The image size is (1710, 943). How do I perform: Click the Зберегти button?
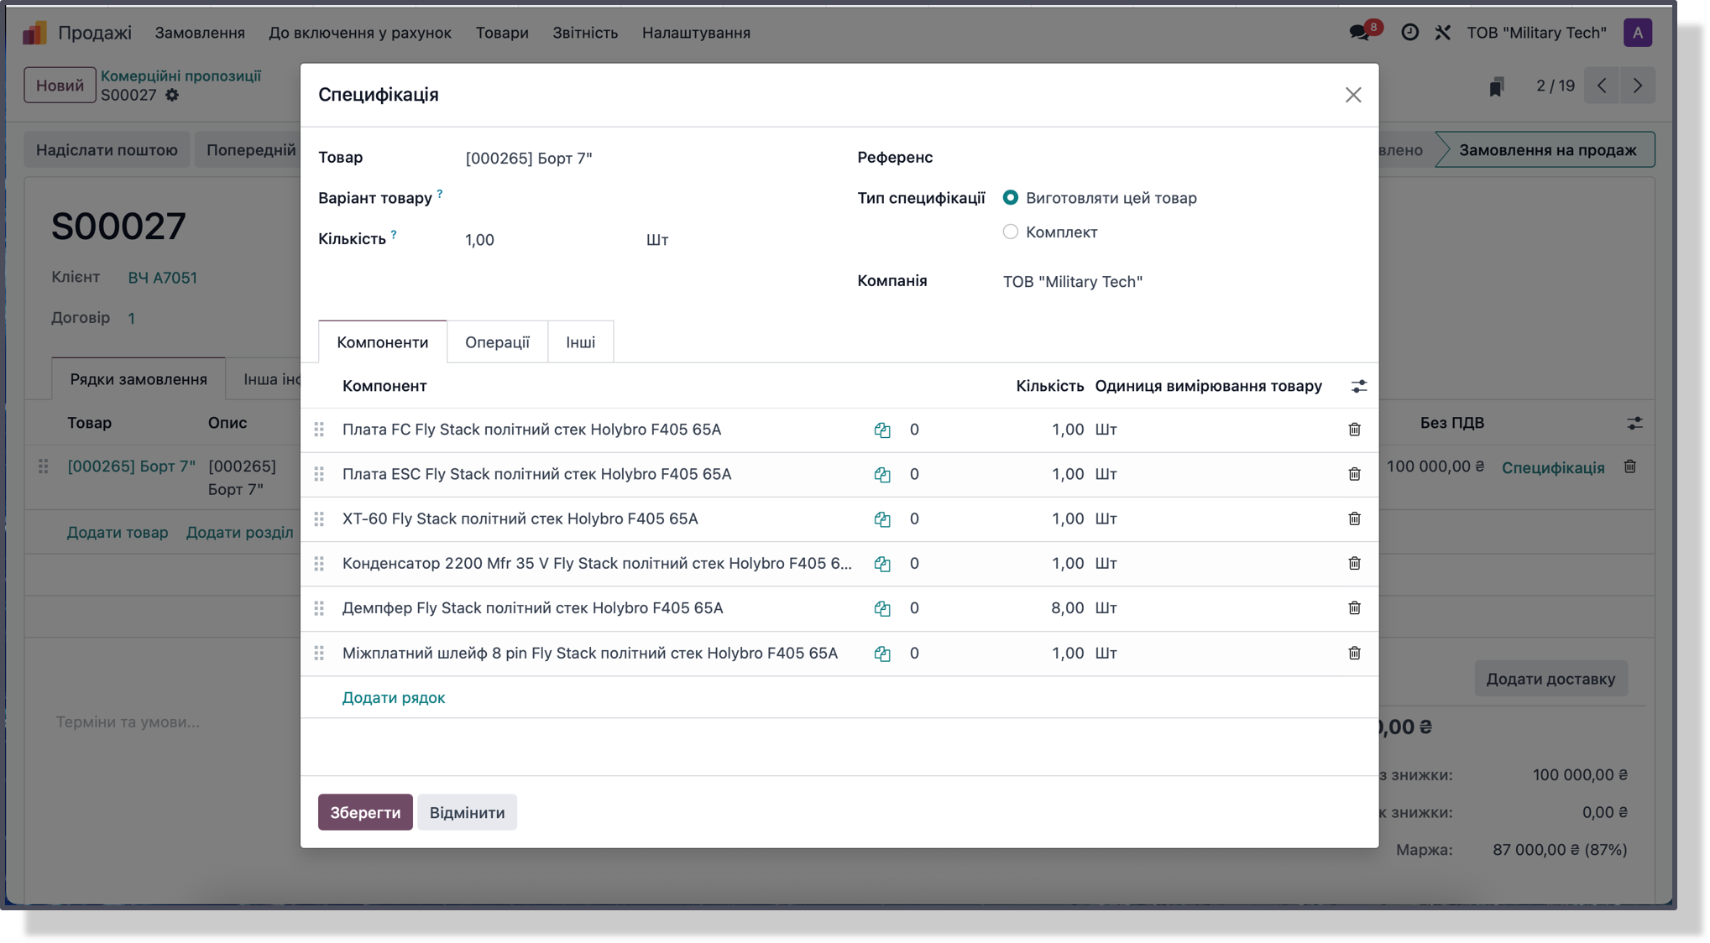click(x=365, y=812)
